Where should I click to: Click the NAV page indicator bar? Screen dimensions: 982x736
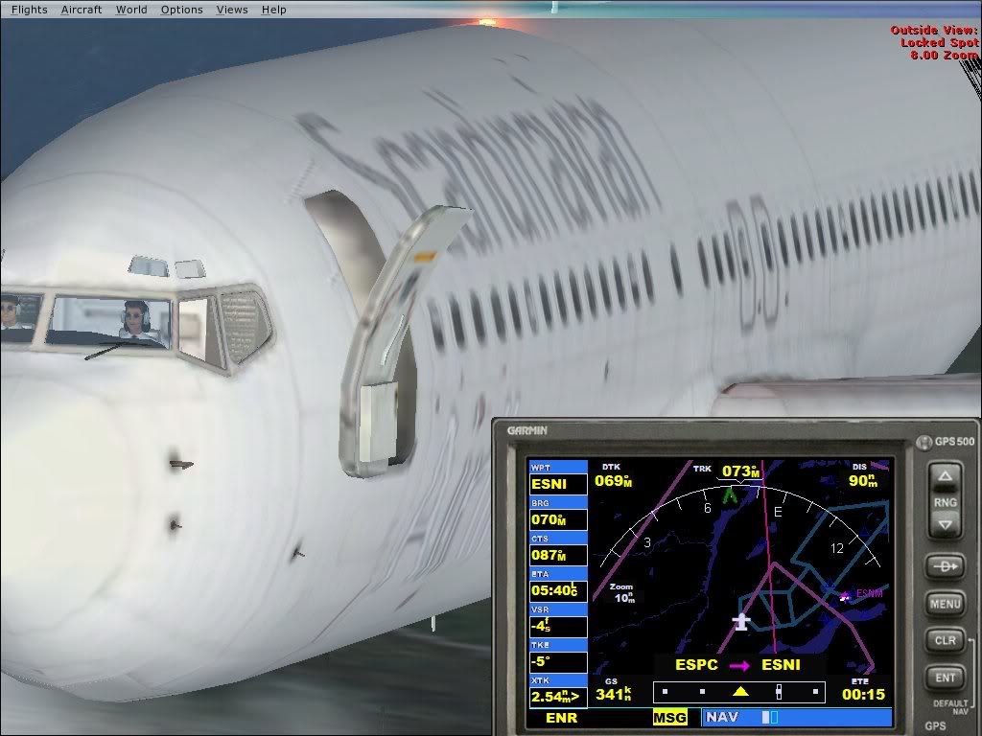(797, 717)
